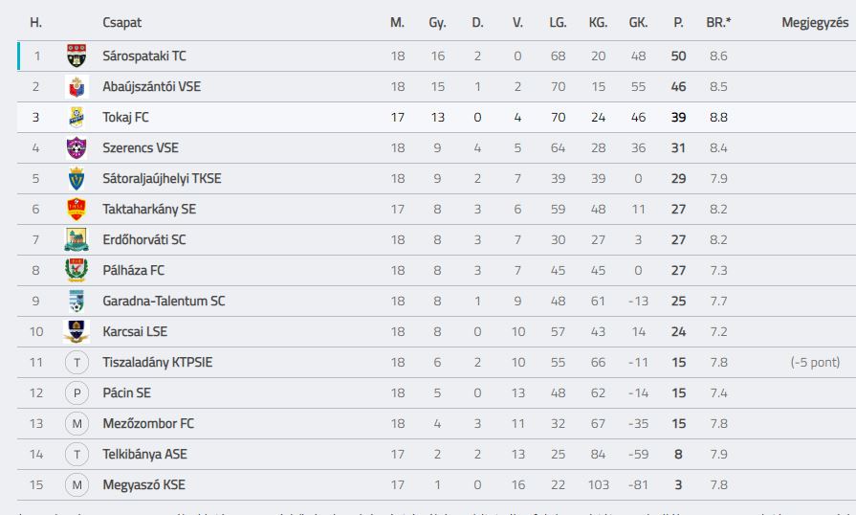
Task: Open the Karcsai LSE crest icon
Action: click(77, 331)
